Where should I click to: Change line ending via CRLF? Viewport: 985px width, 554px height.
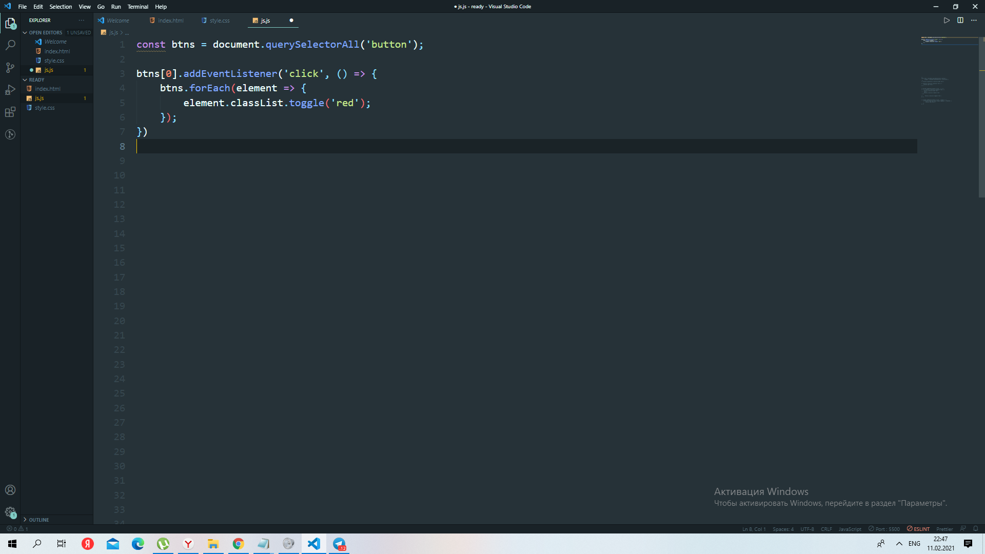click(826, 529)
